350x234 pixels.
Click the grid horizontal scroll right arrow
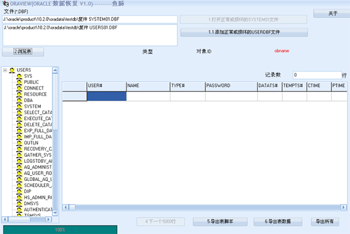344,207
